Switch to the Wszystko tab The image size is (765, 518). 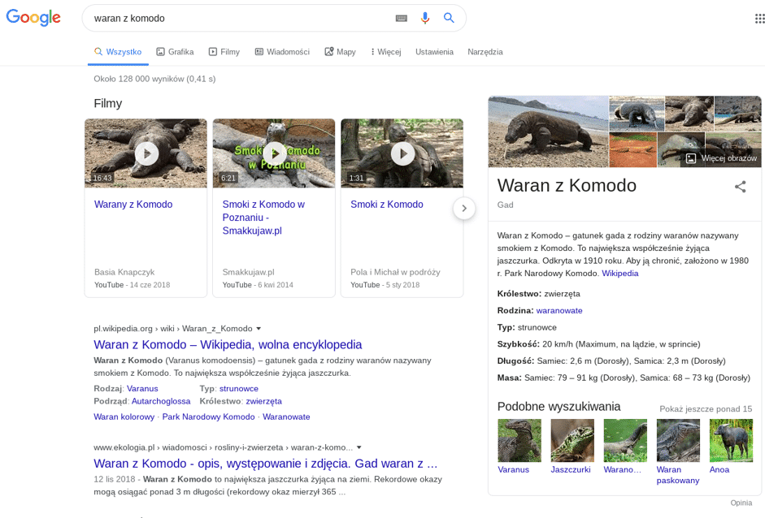(118, 52)
